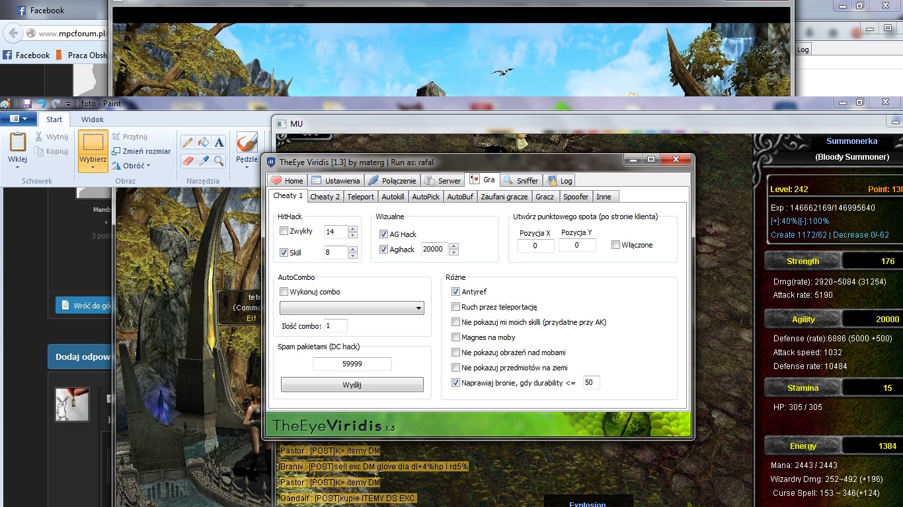
Task: Click the Spam pakietami value field
Action: (352, 364)
